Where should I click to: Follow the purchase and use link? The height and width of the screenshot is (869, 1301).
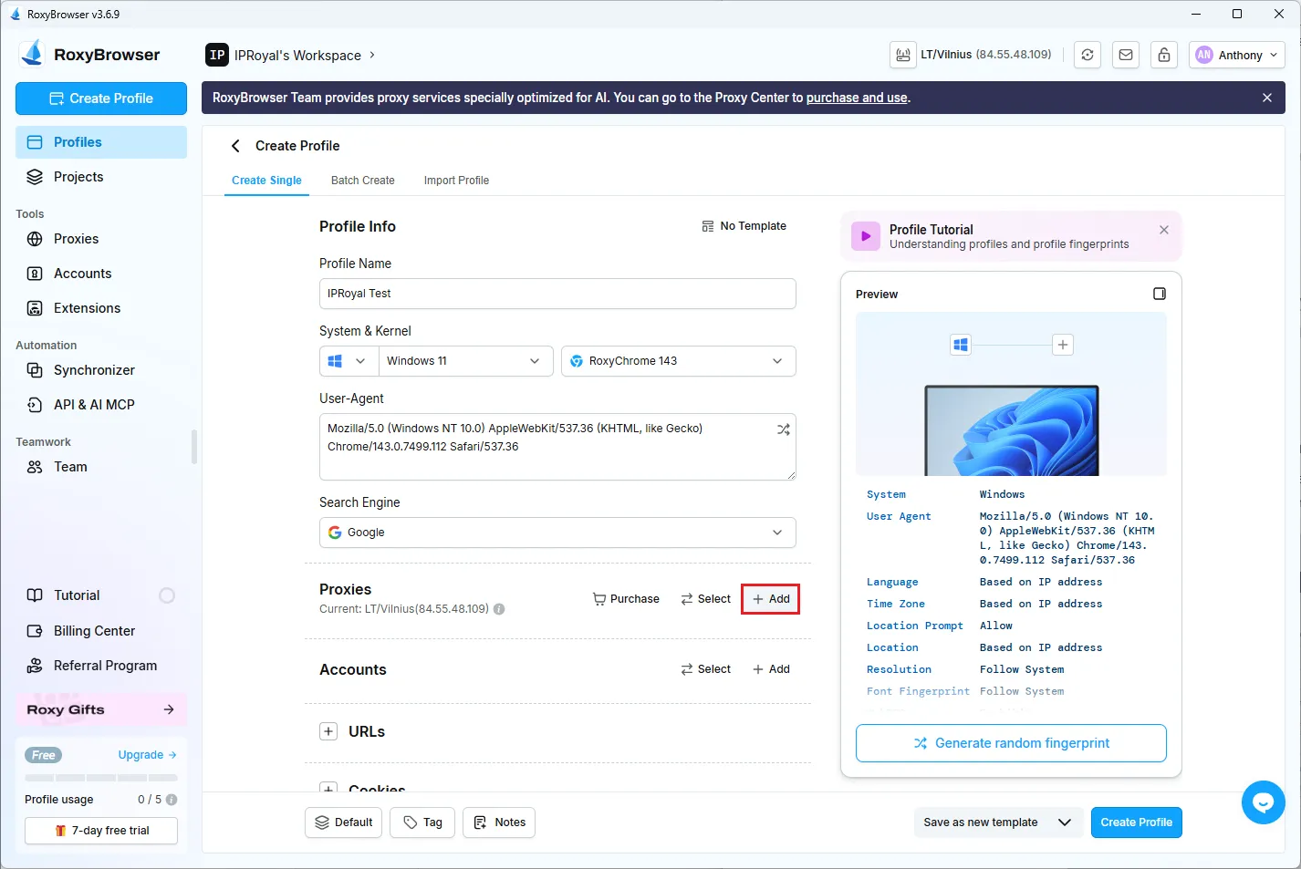coord(856,98)
